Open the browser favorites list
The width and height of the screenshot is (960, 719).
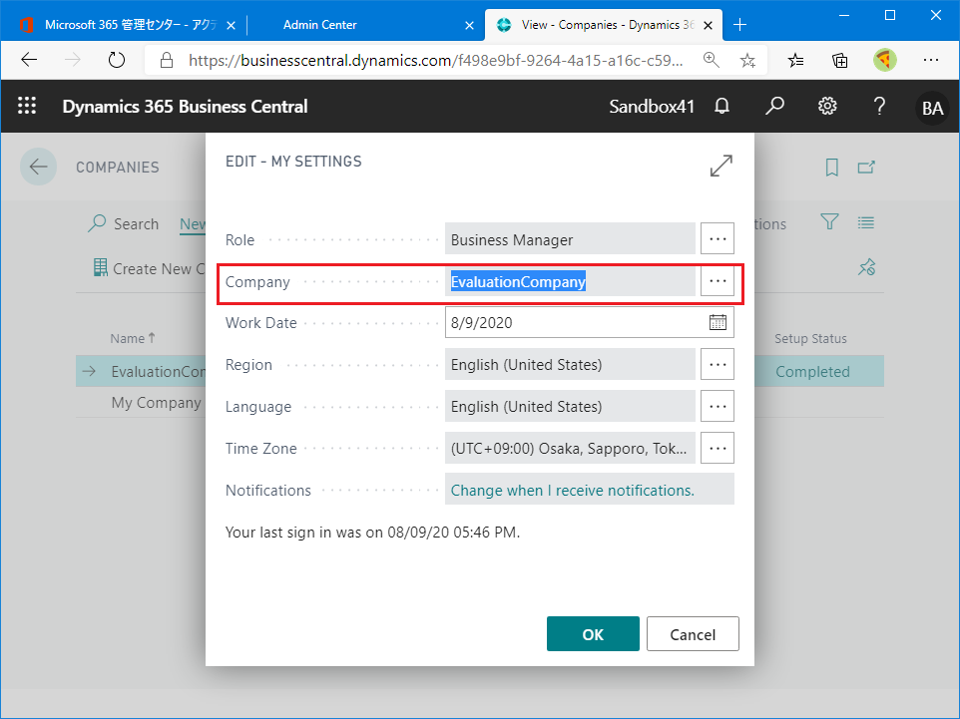(x=796, y=60)
